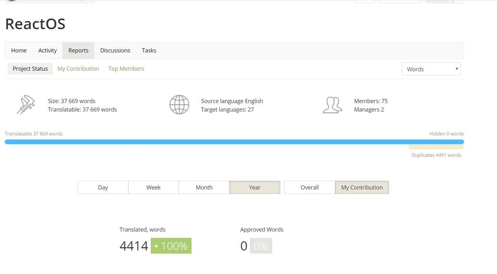
Task: Click the project size caliper icon
Action: click(x=26, y=105)
